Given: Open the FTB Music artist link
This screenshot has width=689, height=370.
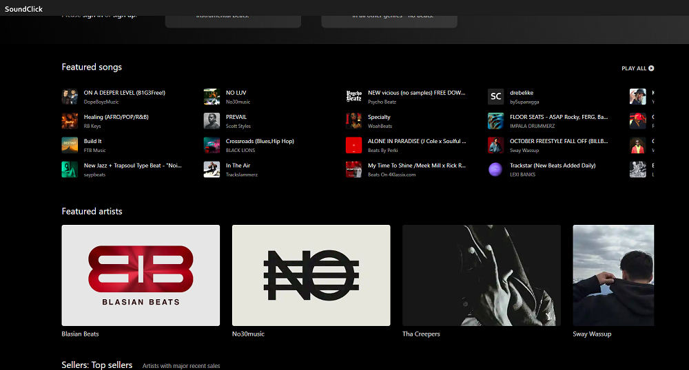Looking at the screenshot, I should pos(94,151).
